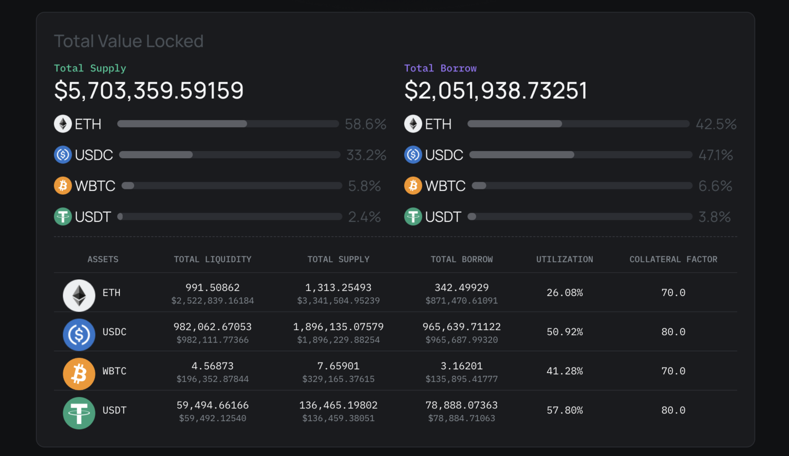789x456 pixels.
Task: Click the Total Supply label
Action: click(x=90, y=68)
